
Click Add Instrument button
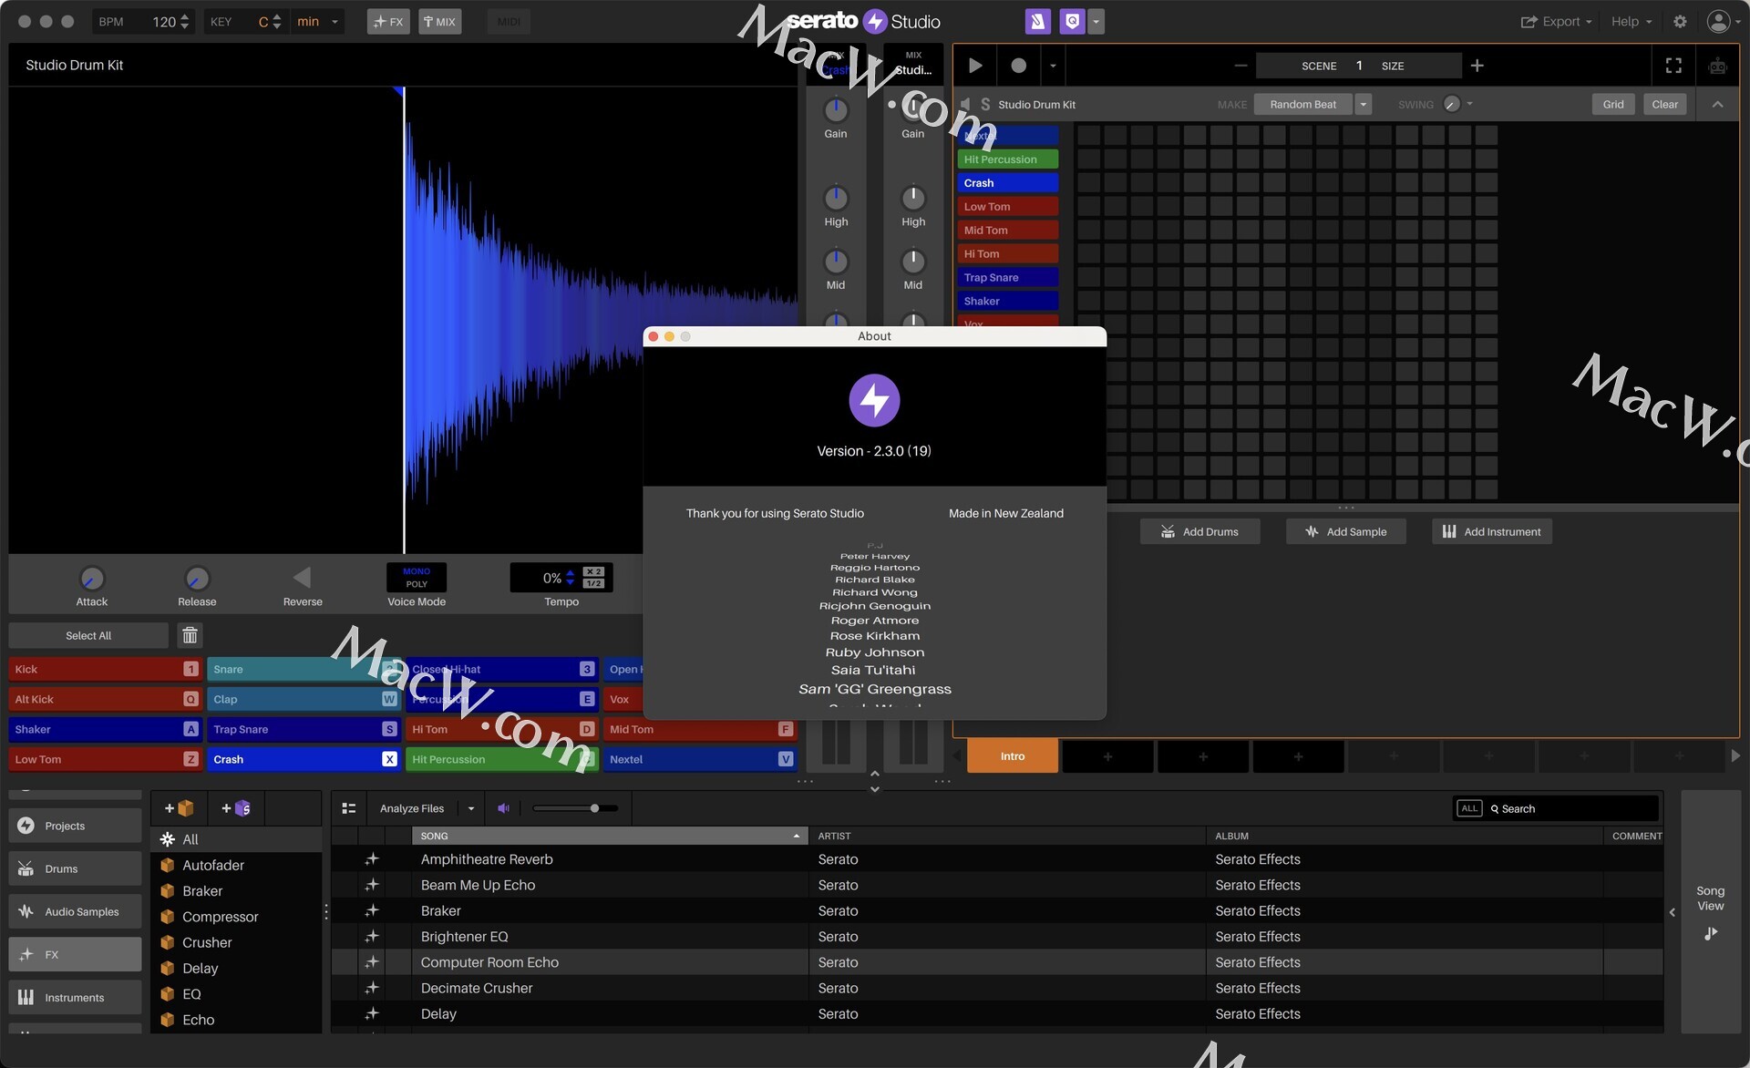[x=1492, y=532]
